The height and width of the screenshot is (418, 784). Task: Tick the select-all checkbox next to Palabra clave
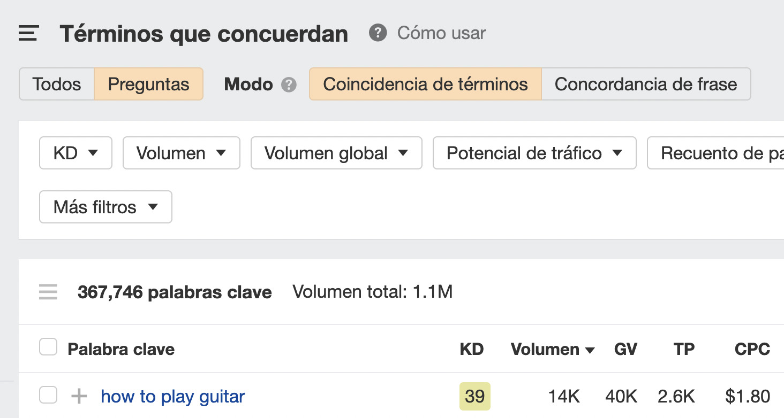click(x=48, y=349)
